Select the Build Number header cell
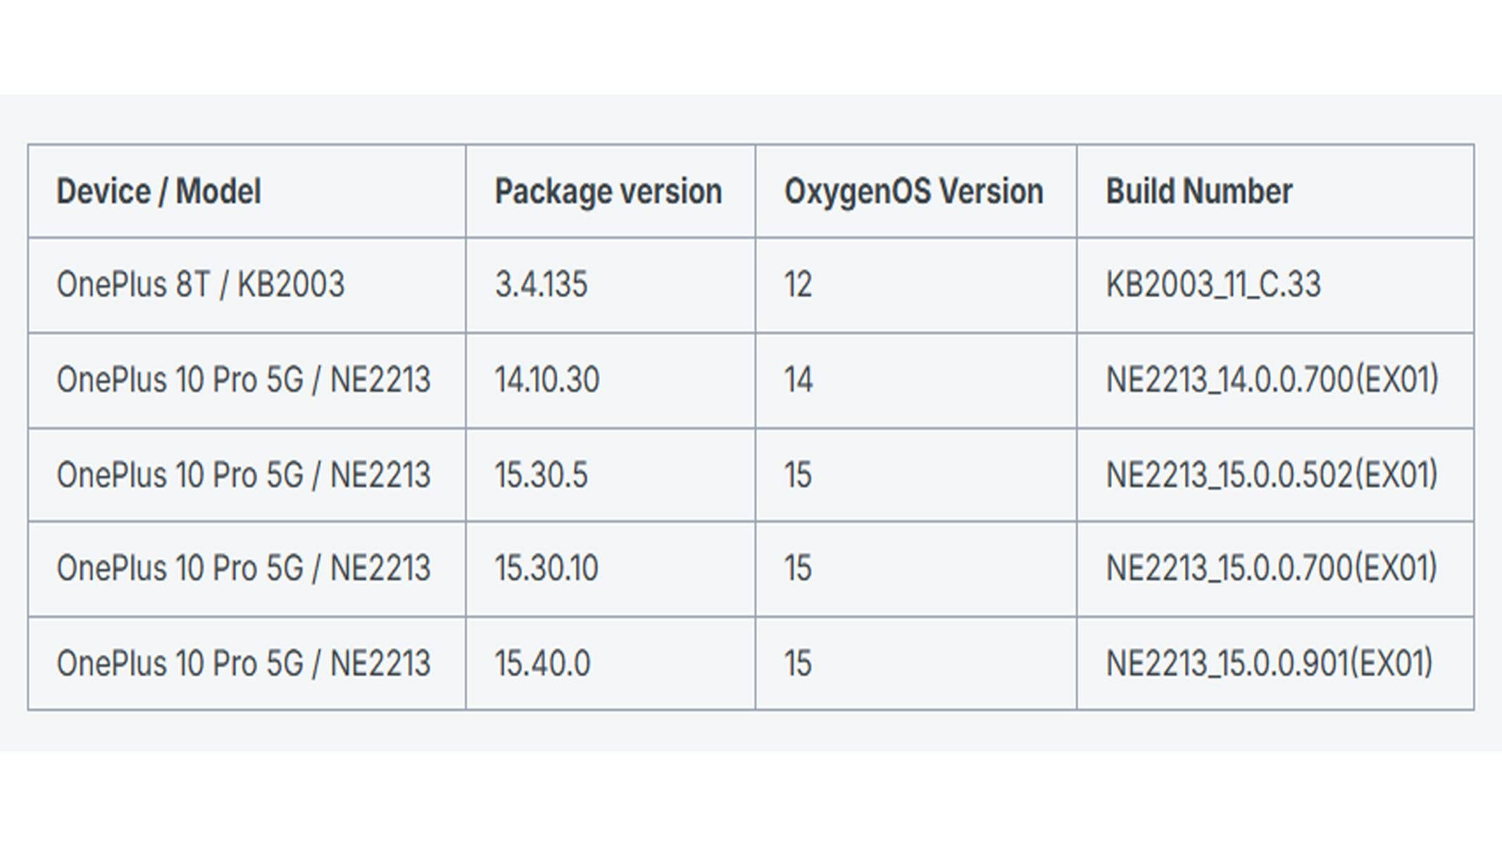This screenshot has height=845, width=1502. pos(1199,192)
